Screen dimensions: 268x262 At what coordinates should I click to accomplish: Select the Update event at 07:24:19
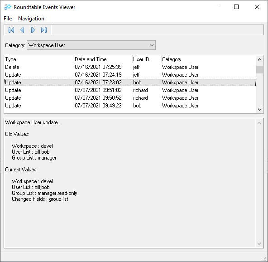click(130, 75)
